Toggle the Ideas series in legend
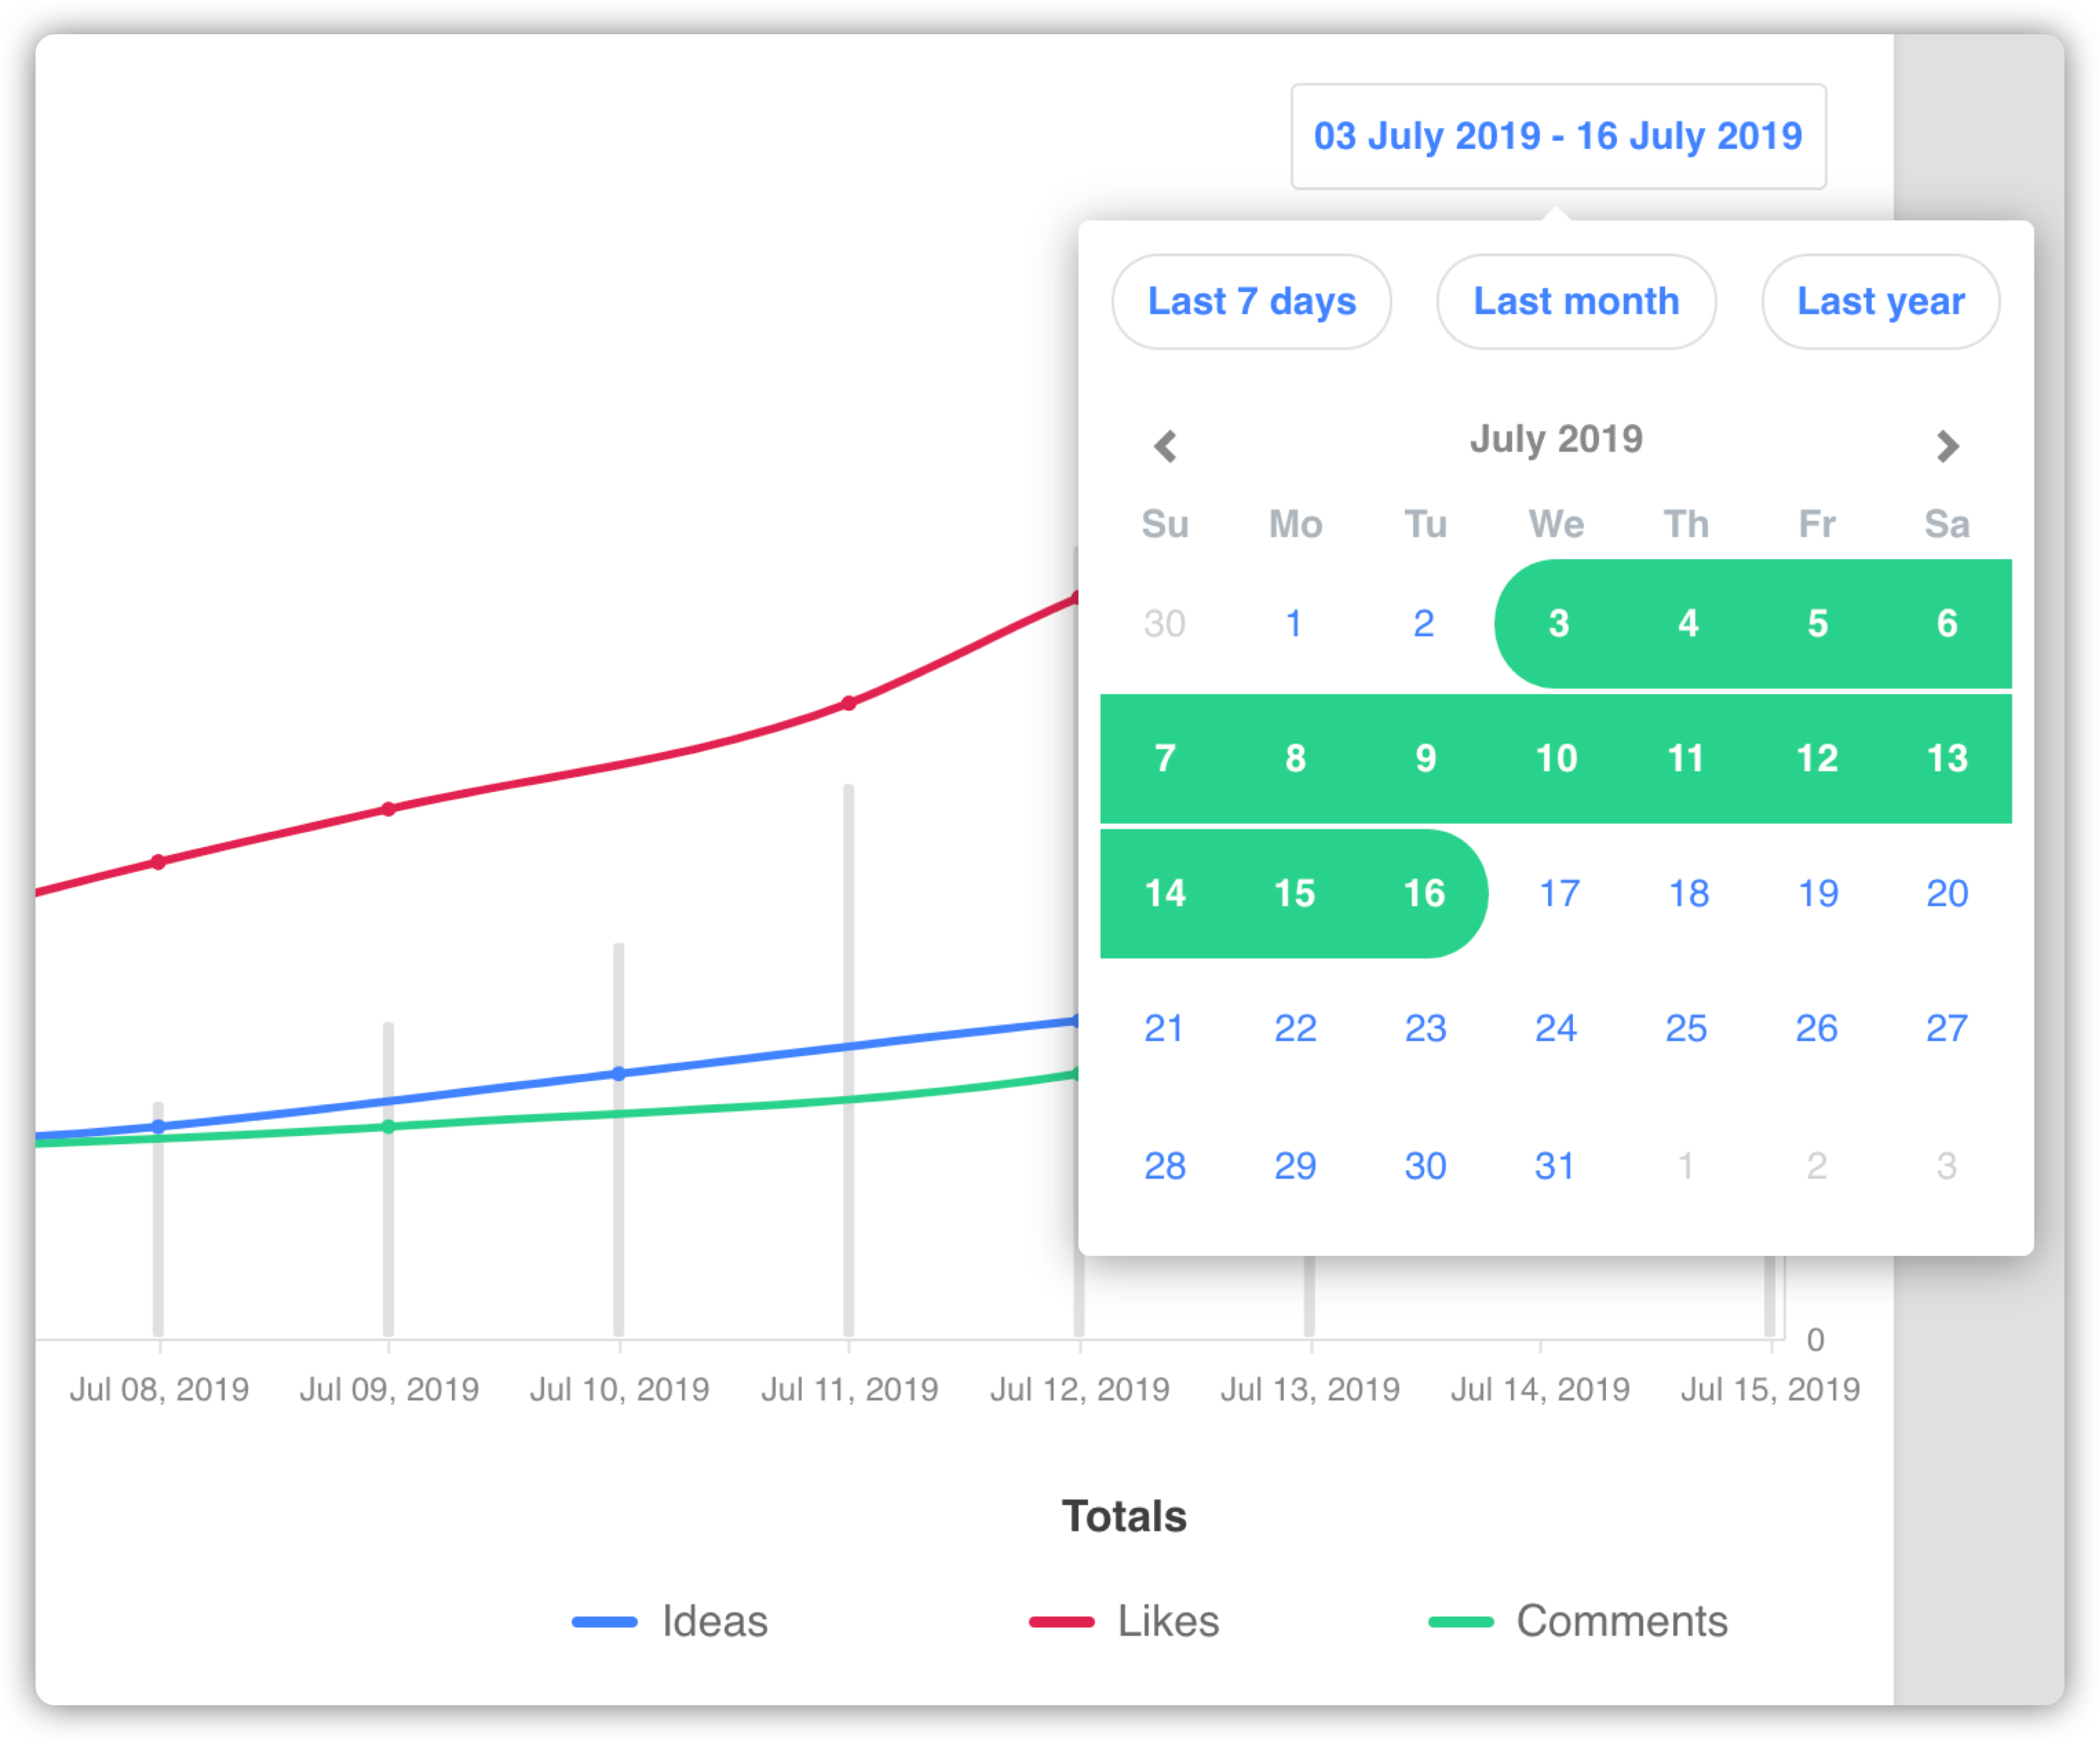The image size is (2100, 1742). tap(670, 1621)
